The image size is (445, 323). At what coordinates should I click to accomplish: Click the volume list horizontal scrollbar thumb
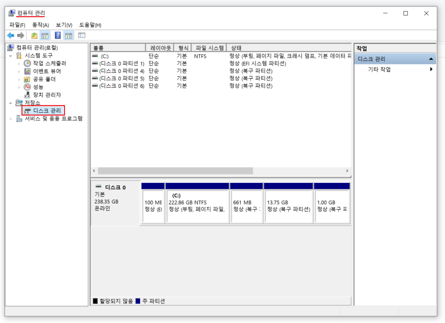pyautogui.click(x=176, y=171)
